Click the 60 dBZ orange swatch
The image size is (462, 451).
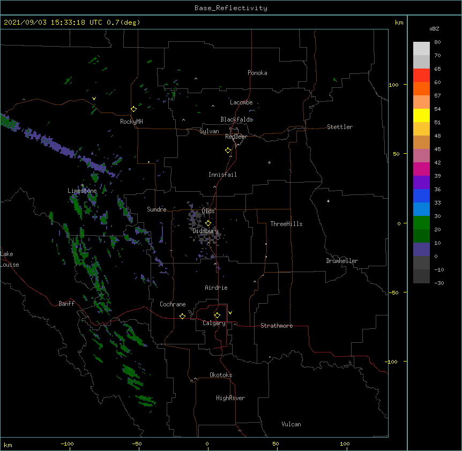(x=421, y=88)
